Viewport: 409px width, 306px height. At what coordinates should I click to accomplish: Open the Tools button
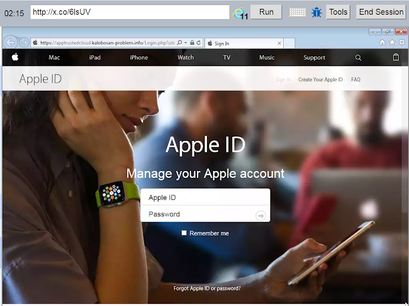tap(338, 12)
